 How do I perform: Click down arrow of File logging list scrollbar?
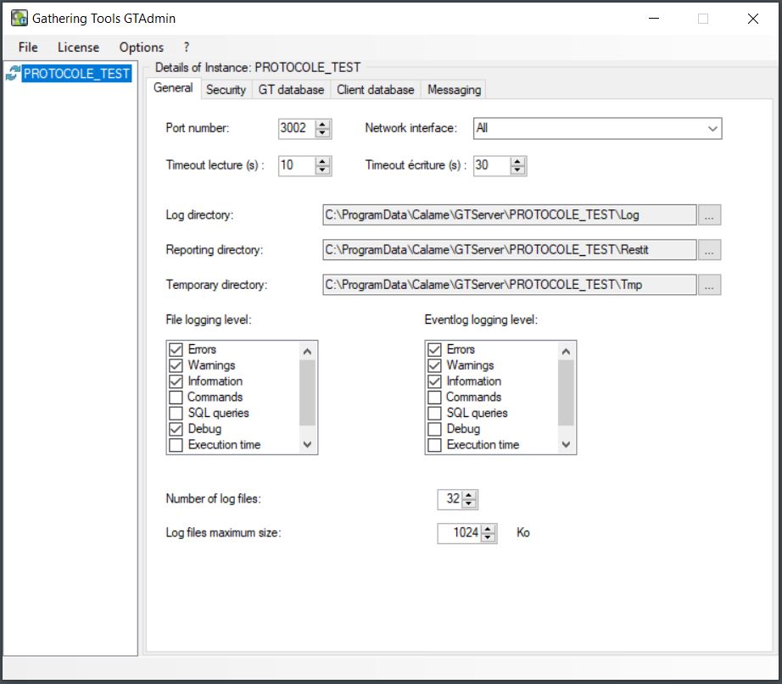[x=307, y=444]
